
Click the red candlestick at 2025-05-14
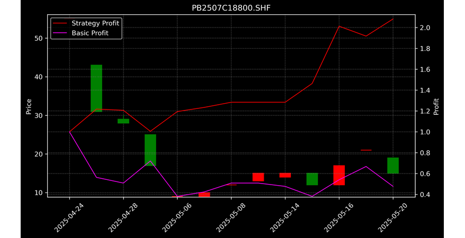point(285,175)
